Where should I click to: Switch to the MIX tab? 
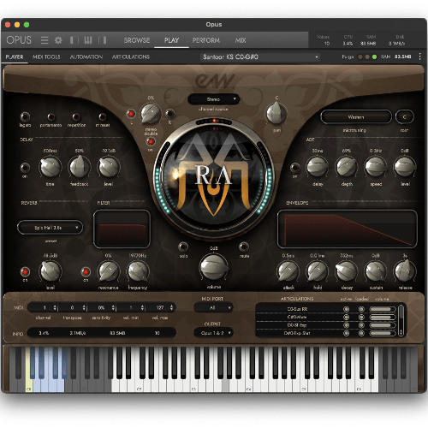click(x=241, y=40)
